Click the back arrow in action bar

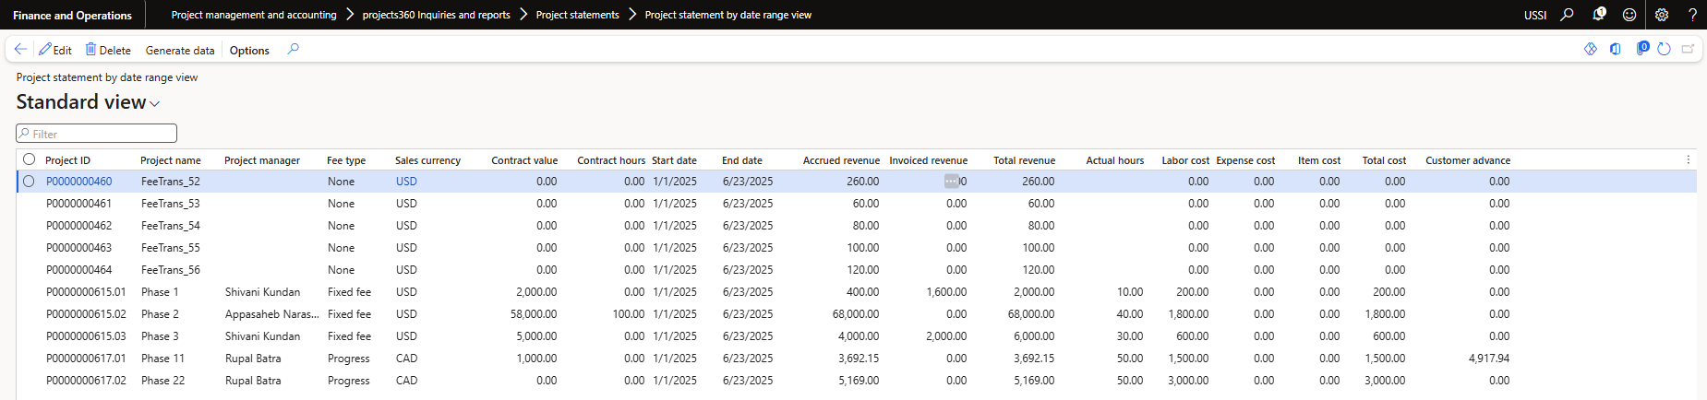click(x=20, y=50)
